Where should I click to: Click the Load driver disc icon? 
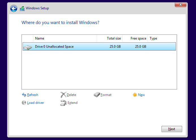click(24, 103)
